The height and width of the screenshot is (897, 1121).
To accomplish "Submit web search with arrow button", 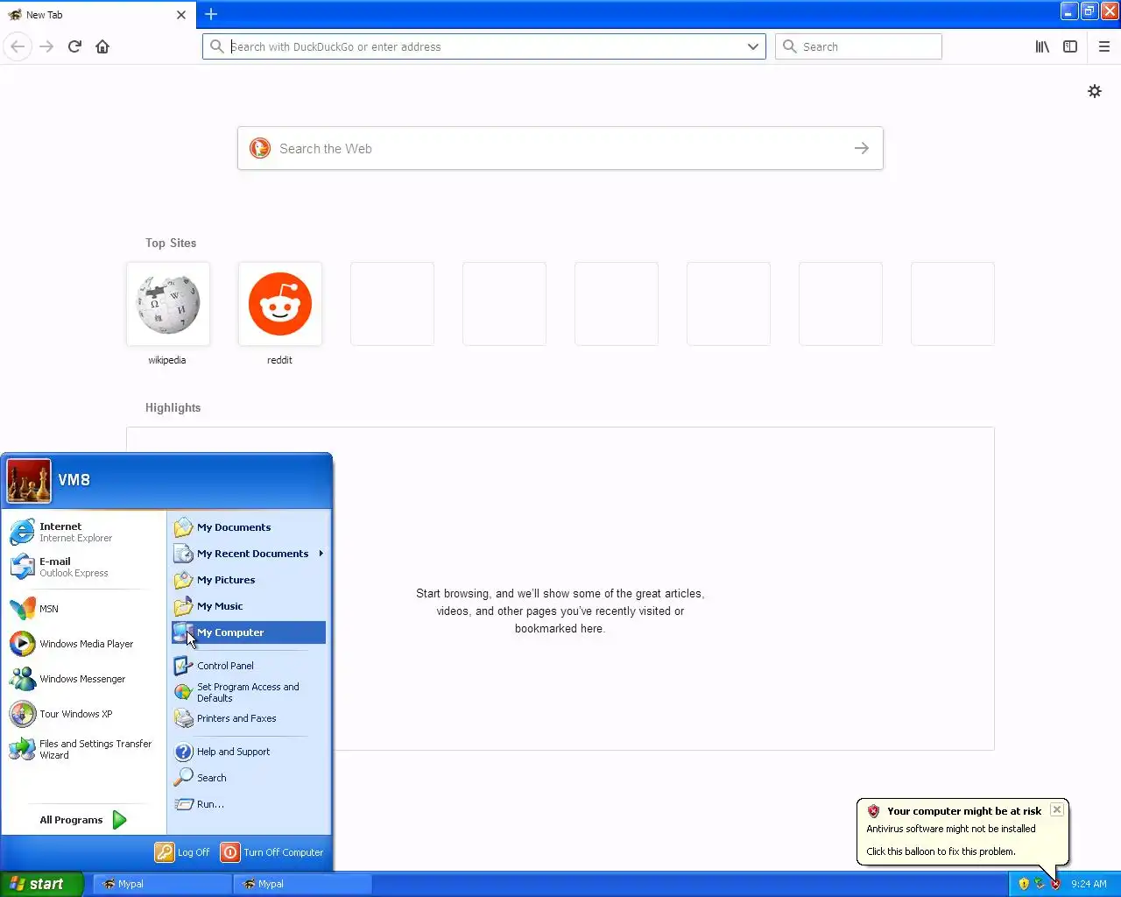I will tap(862, 148).
